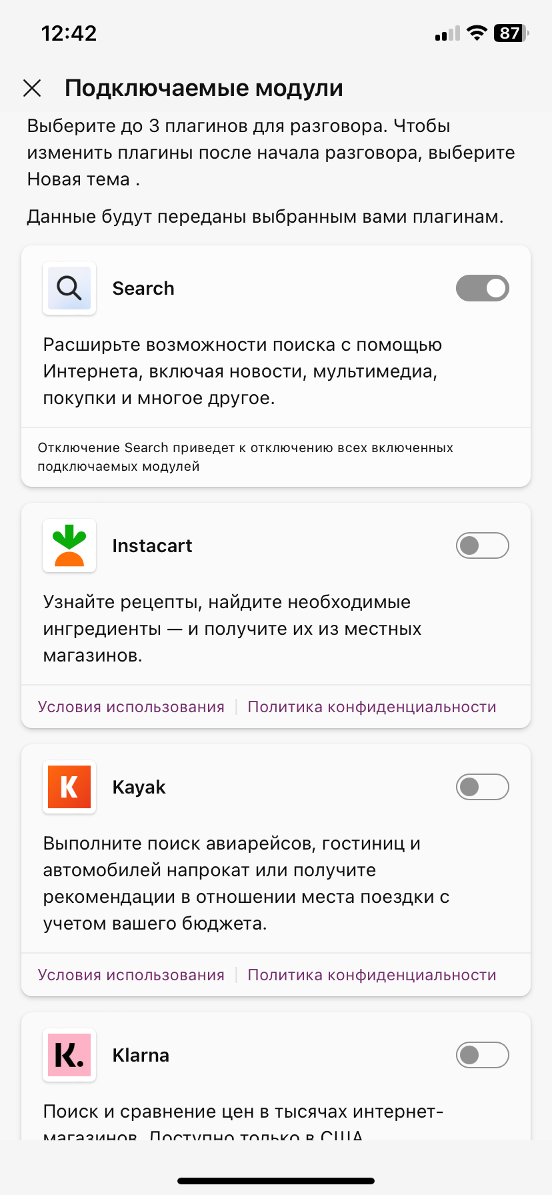Tap the pink Klarna icon
Screen dimensions: 552x1195
(x=69, y=1055)
